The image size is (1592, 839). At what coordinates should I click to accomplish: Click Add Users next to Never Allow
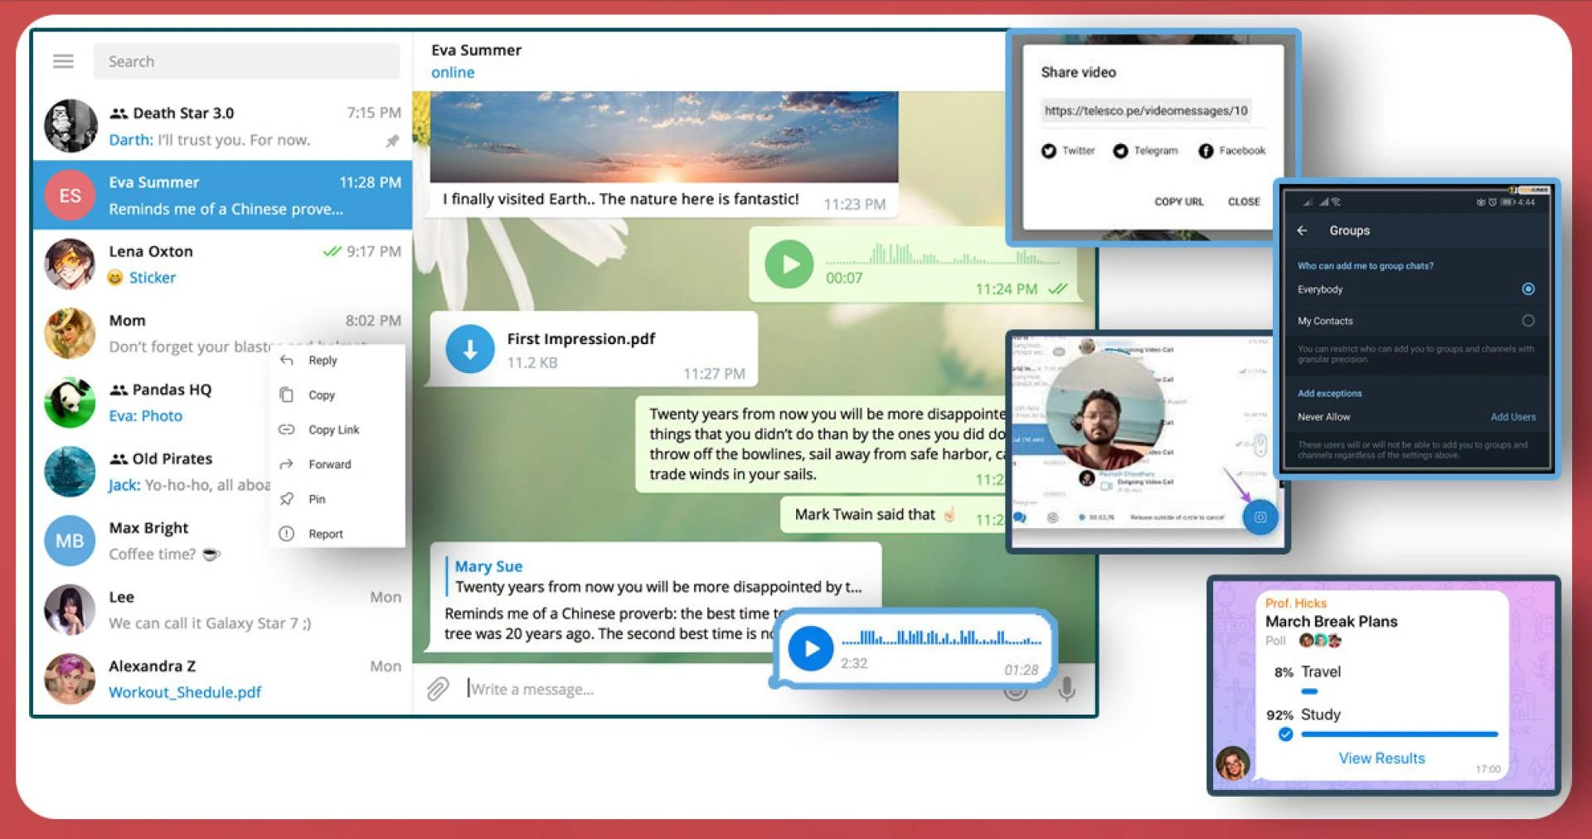(1513, 417)
